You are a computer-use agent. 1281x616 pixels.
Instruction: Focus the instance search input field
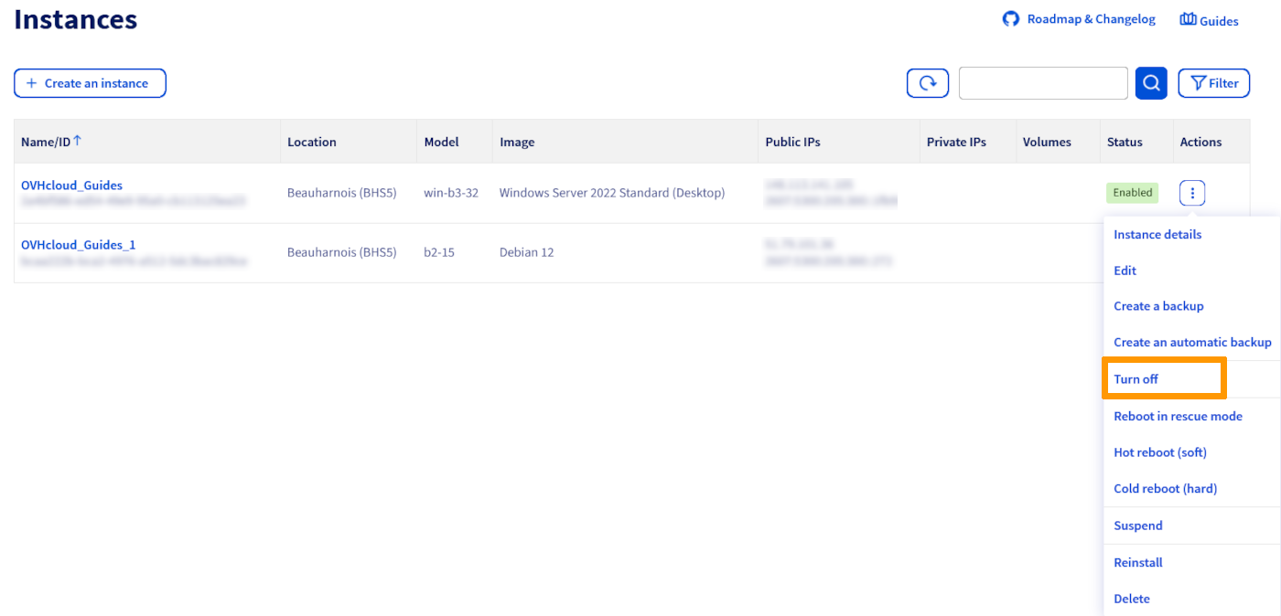point(1042,83)
